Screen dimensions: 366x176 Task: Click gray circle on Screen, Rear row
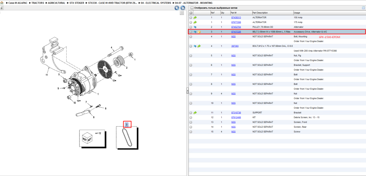point(191,127)
